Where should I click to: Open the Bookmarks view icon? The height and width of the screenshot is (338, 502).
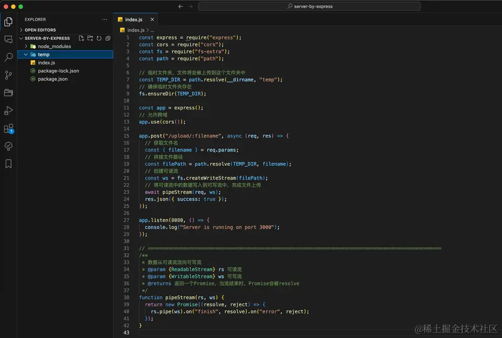tap(8, 164)
